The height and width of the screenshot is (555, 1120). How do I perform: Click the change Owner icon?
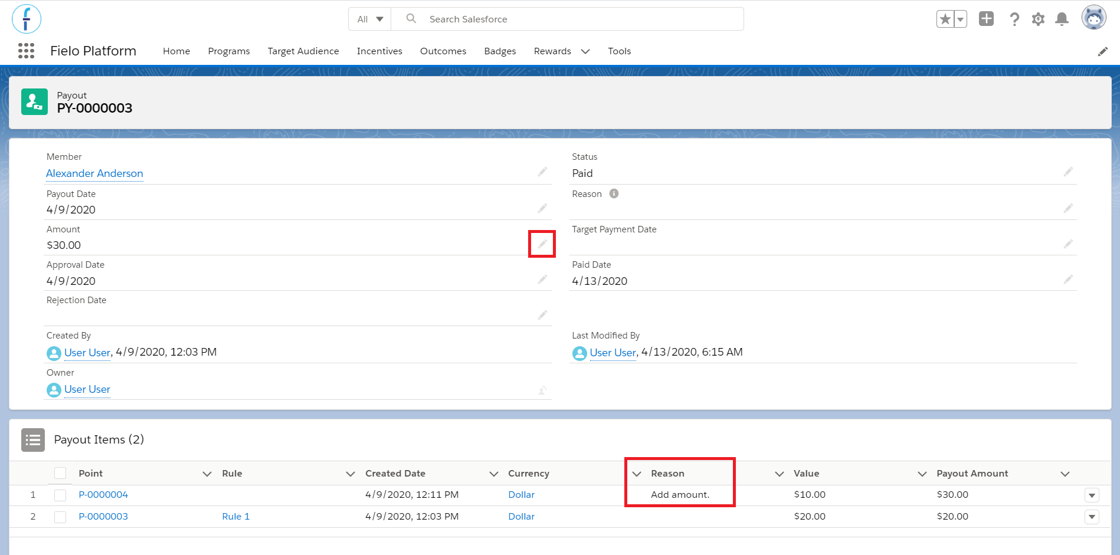[542, 390]
